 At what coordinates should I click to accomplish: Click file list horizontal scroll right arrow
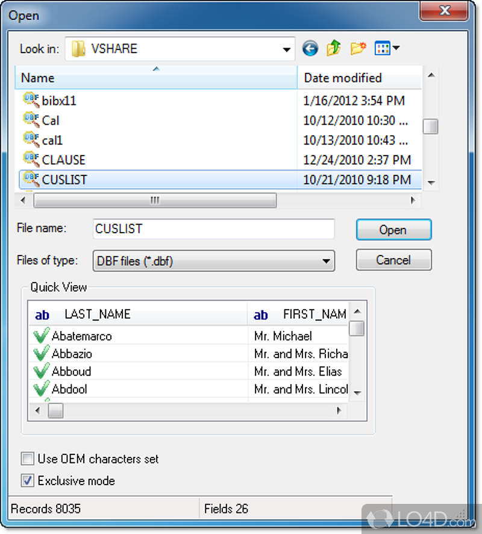click(413, 200)
